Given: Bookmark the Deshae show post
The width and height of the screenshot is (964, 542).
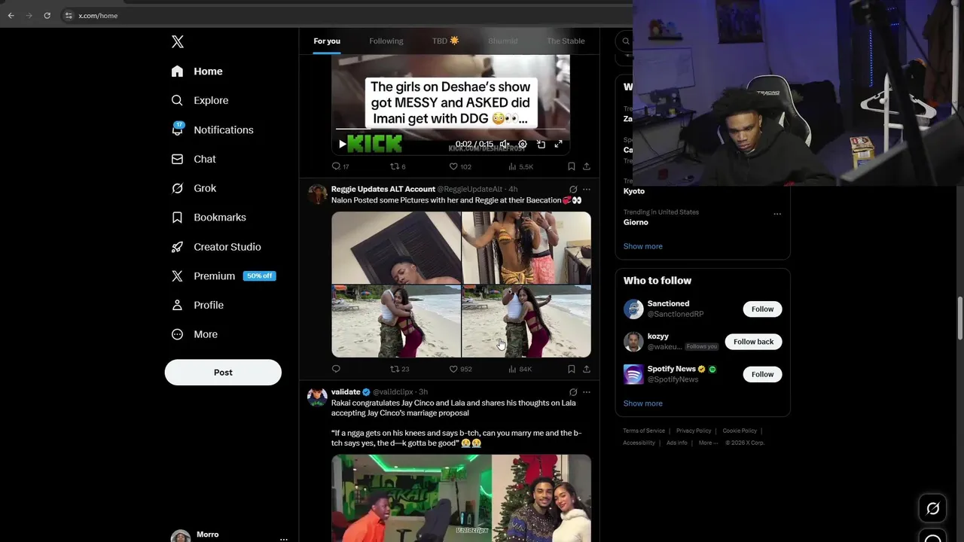Looking at the screenshot, I should point(572,166).
